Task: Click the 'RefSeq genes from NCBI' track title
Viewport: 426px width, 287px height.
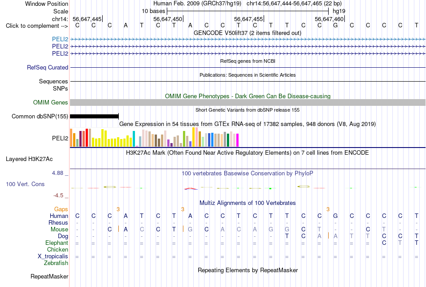Action: point(248,61)
